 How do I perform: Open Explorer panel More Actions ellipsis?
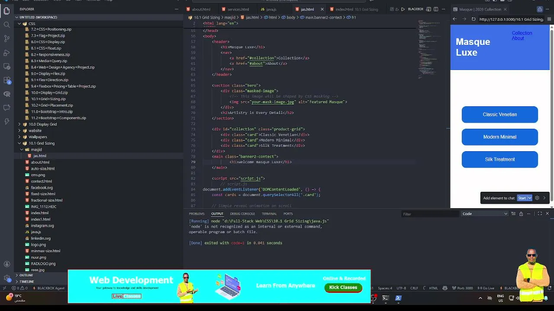[176, 9]
